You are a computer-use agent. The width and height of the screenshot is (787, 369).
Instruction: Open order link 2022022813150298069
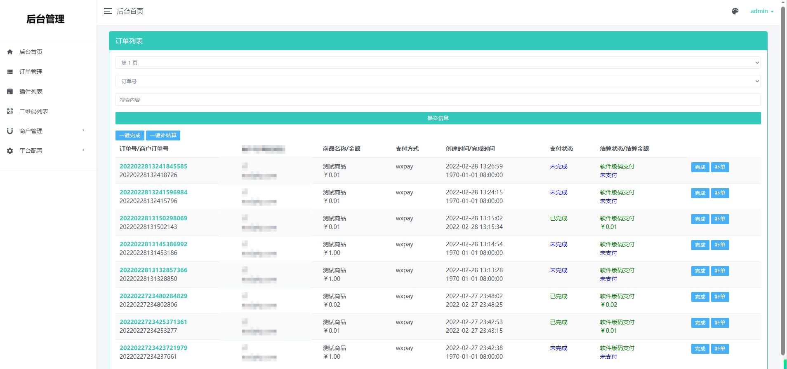click(x=153, y=218)
